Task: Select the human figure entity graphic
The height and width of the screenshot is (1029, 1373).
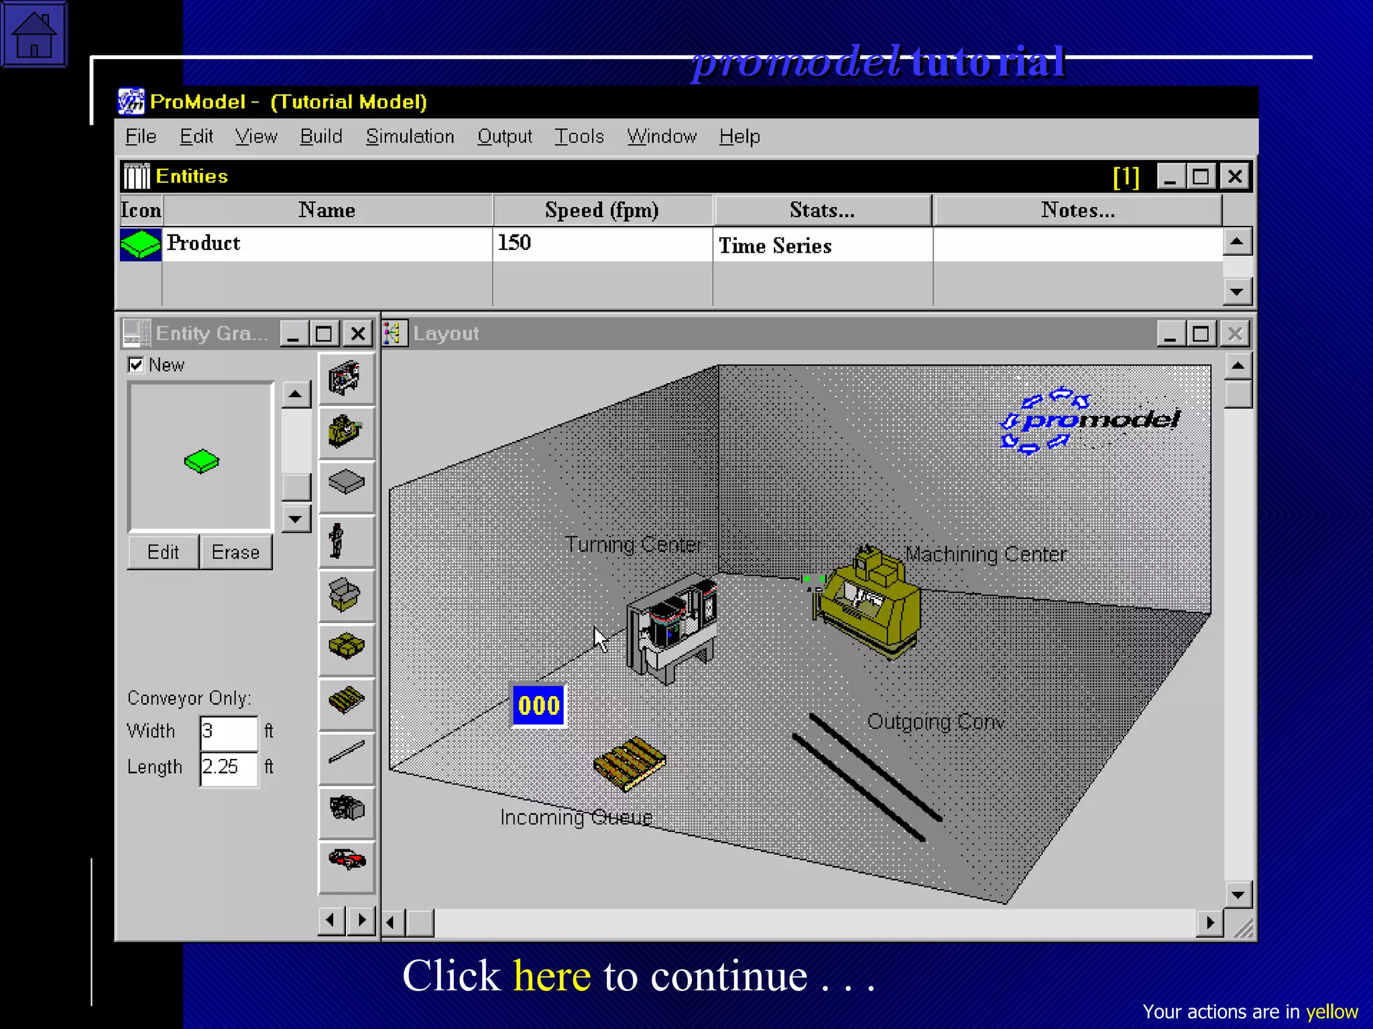Action: pos(346,541)
